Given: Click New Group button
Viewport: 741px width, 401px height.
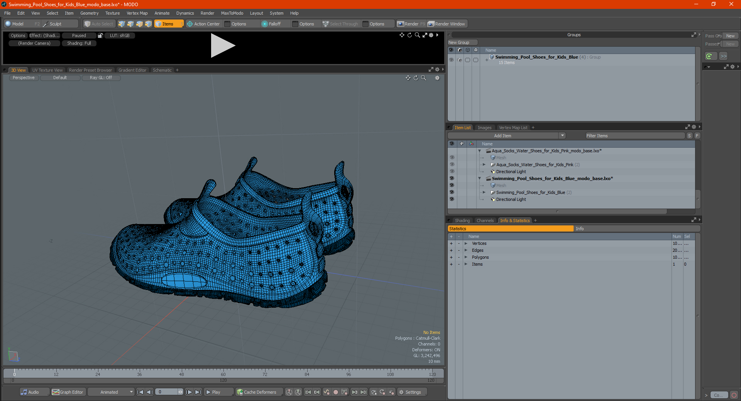Looking at the screenshot, I should (462, 42).
